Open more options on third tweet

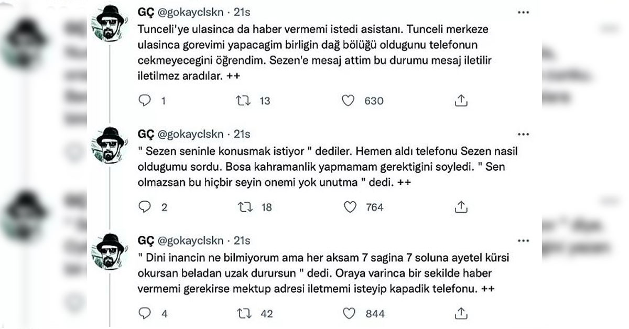(x=524, y=240)
